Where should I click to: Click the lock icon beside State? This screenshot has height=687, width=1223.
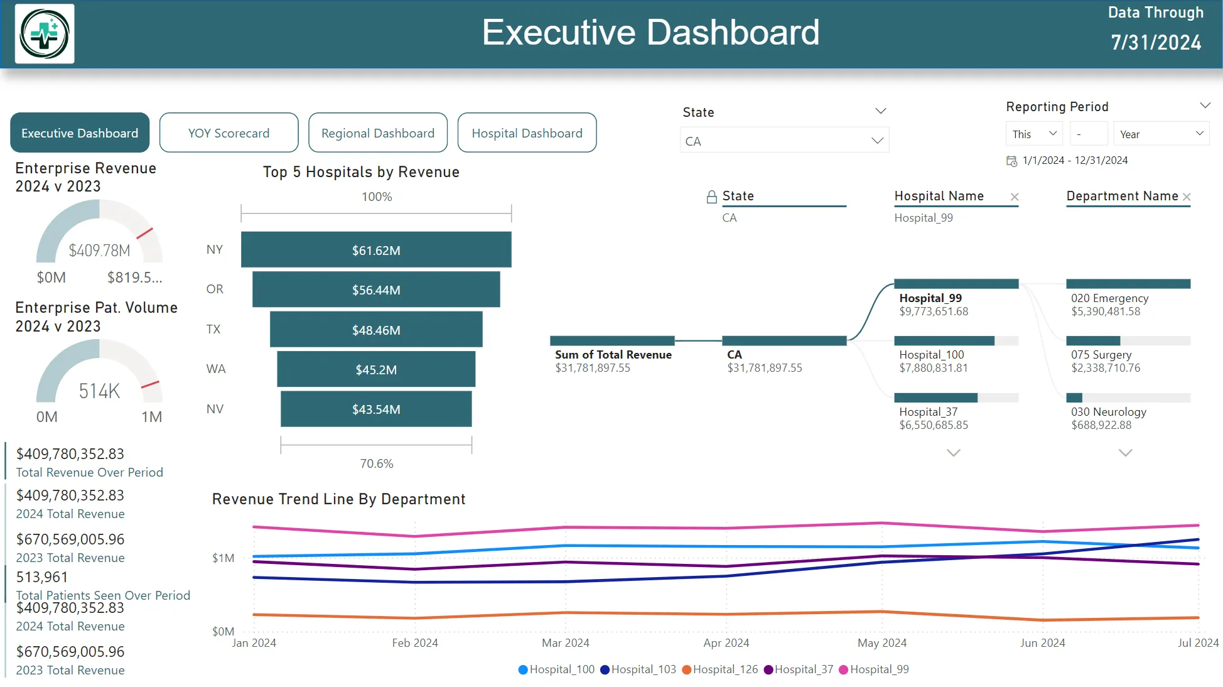(711, 197)
